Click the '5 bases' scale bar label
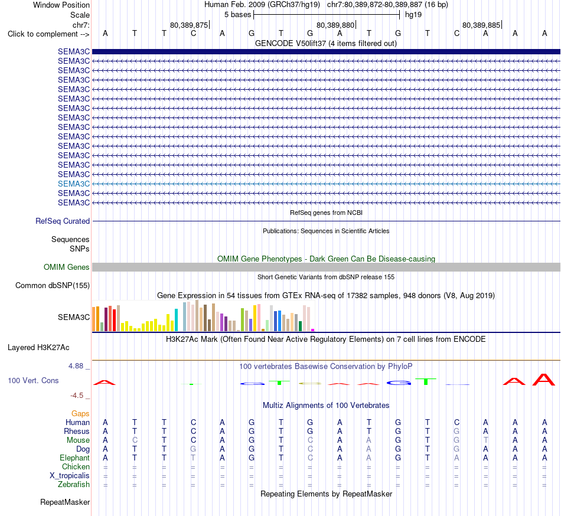This screenshot has width=561, height=516. click(x=237, y=15)
